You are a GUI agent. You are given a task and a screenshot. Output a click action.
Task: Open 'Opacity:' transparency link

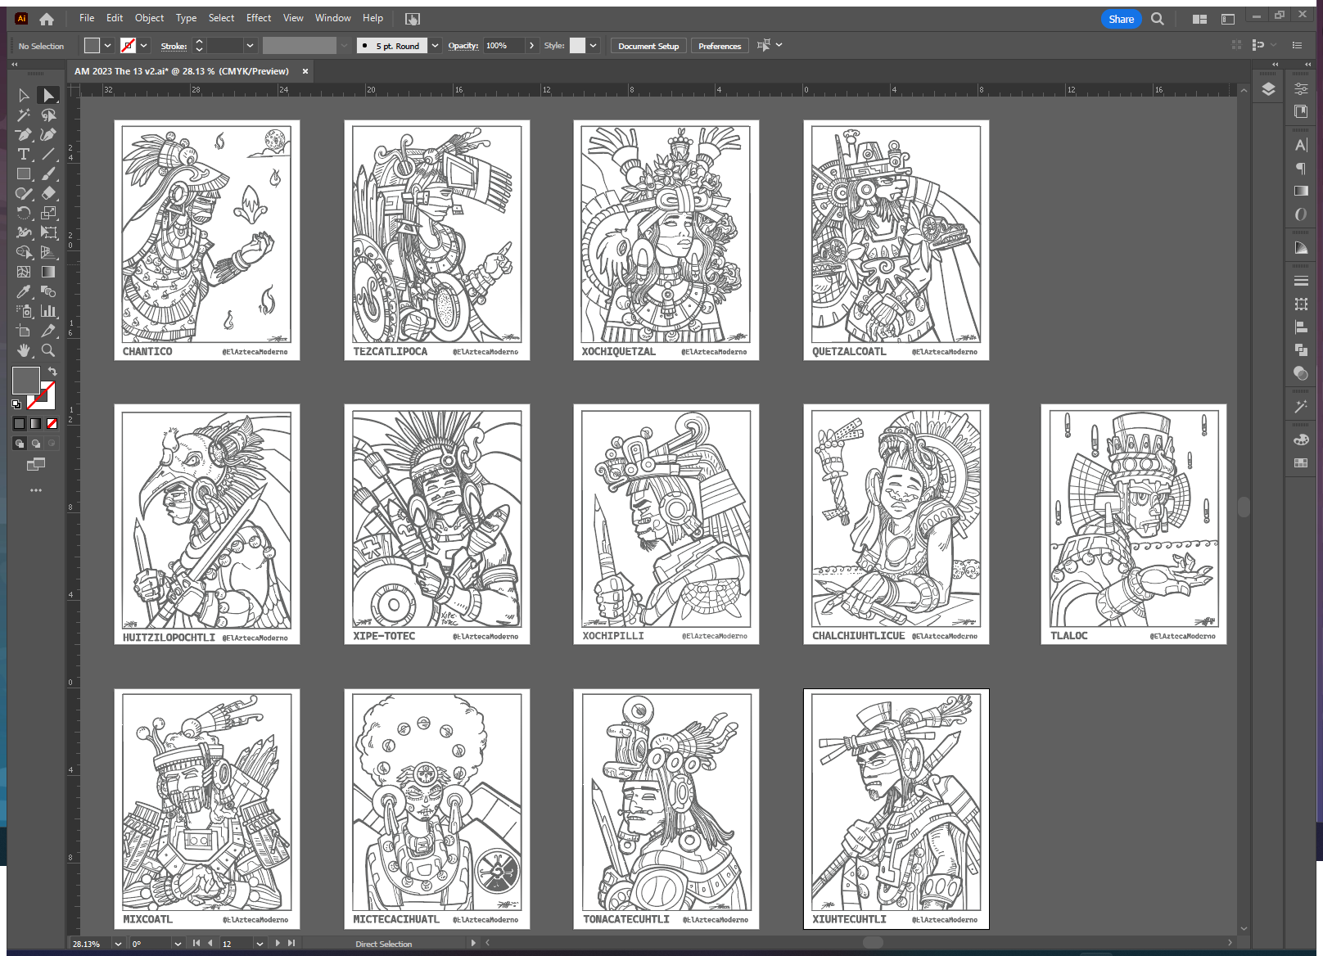click(463, 46)
